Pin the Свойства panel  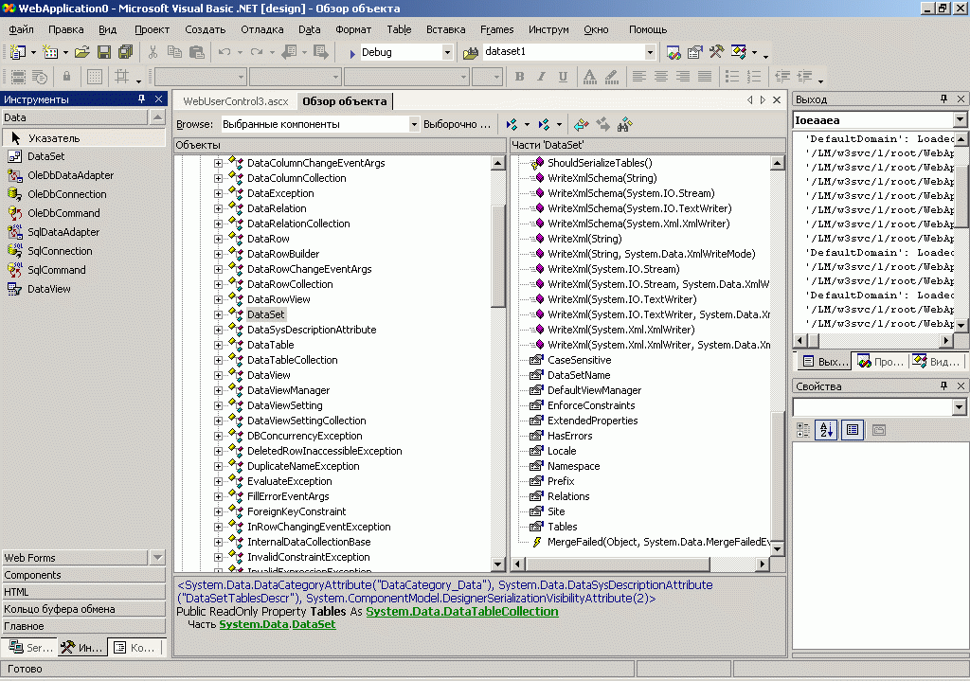(943, 385)
